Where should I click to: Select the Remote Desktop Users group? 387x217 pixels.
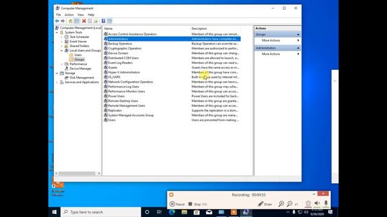coord(123,101)
